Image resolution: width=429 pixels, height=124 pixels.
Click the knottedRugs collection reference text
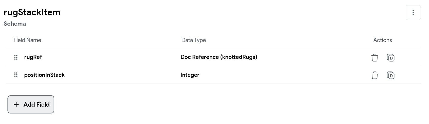click(239, 57)
